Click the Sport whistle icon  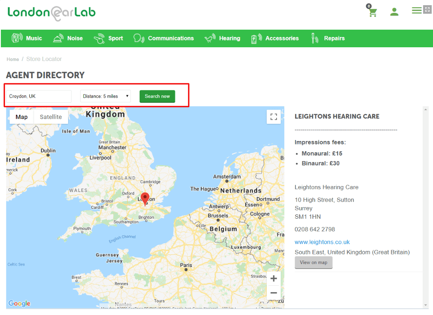100,39
